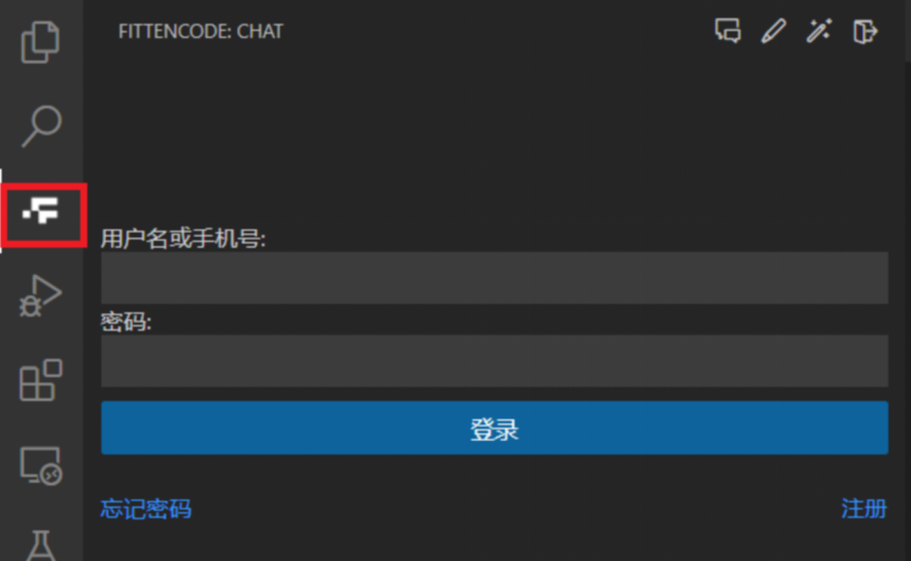
Task: Focus the 密码 password input field
Action: pos(494,360)
